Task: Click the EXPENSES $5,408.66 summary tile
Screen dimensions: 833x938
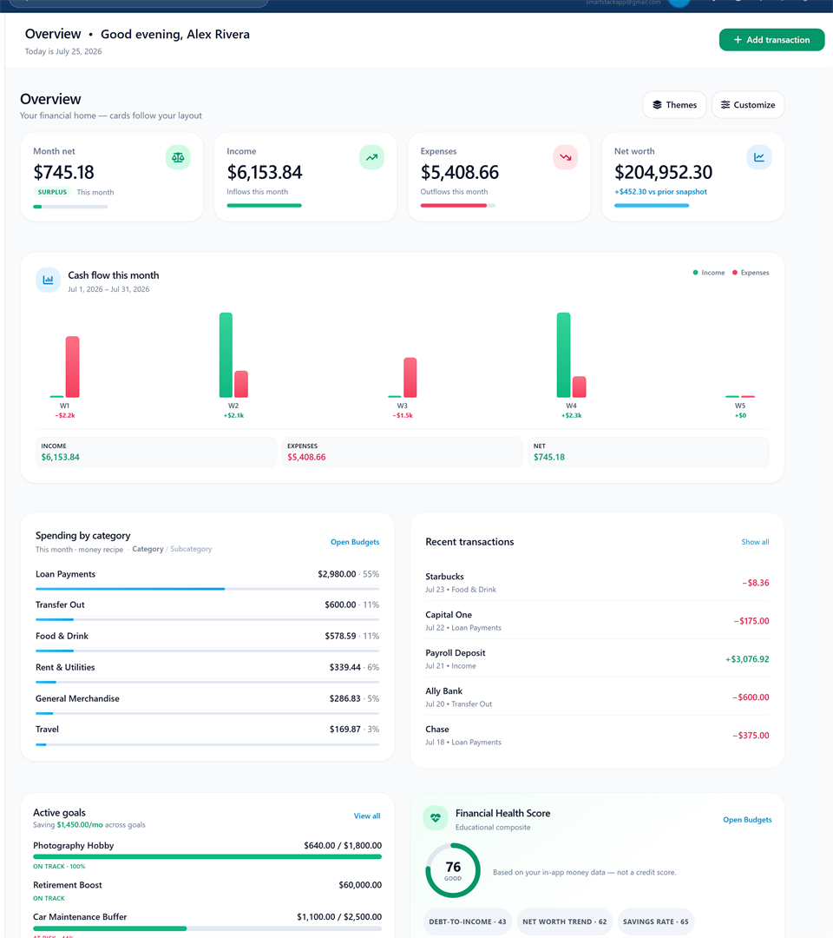Action: coord(402,452)
